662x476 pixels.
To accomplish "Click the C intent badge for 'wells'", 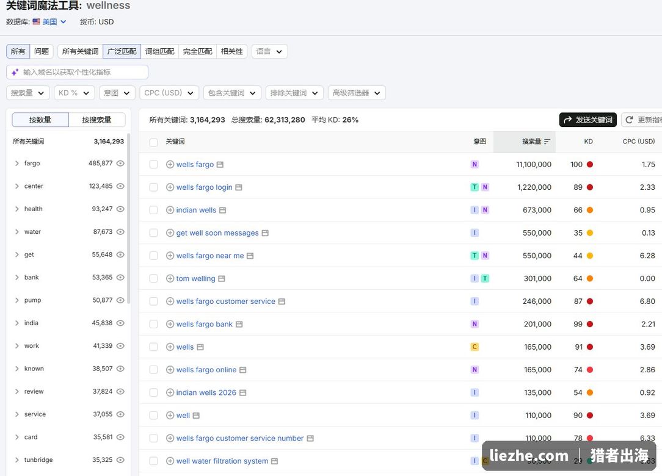I will (475, 347).
